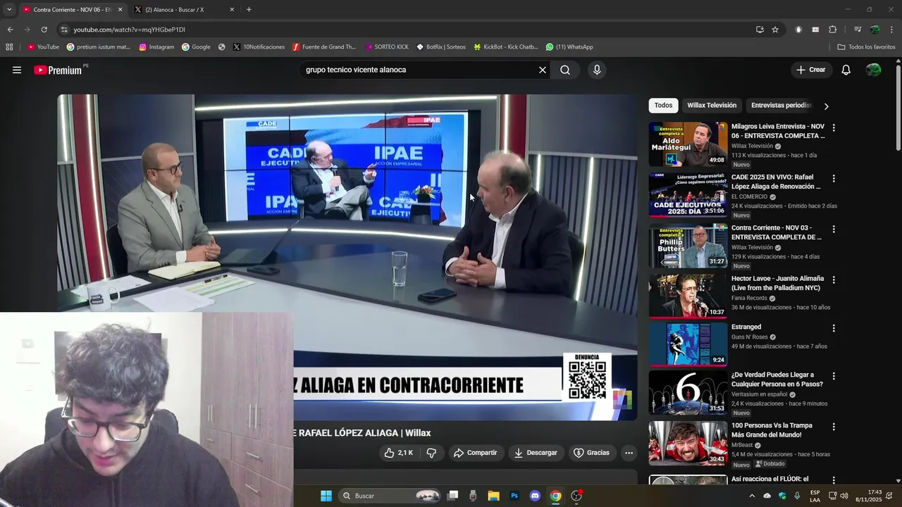
Task: Switch to the Alanoca - Buscar / X tab
Action: coord(175,10)
